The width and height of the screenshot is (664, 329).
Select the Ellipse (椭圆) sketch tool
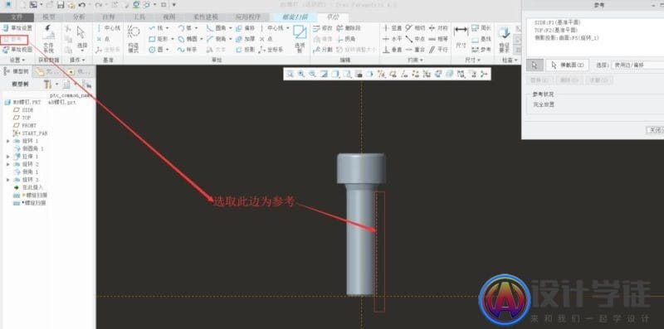[x=188, y=39]
